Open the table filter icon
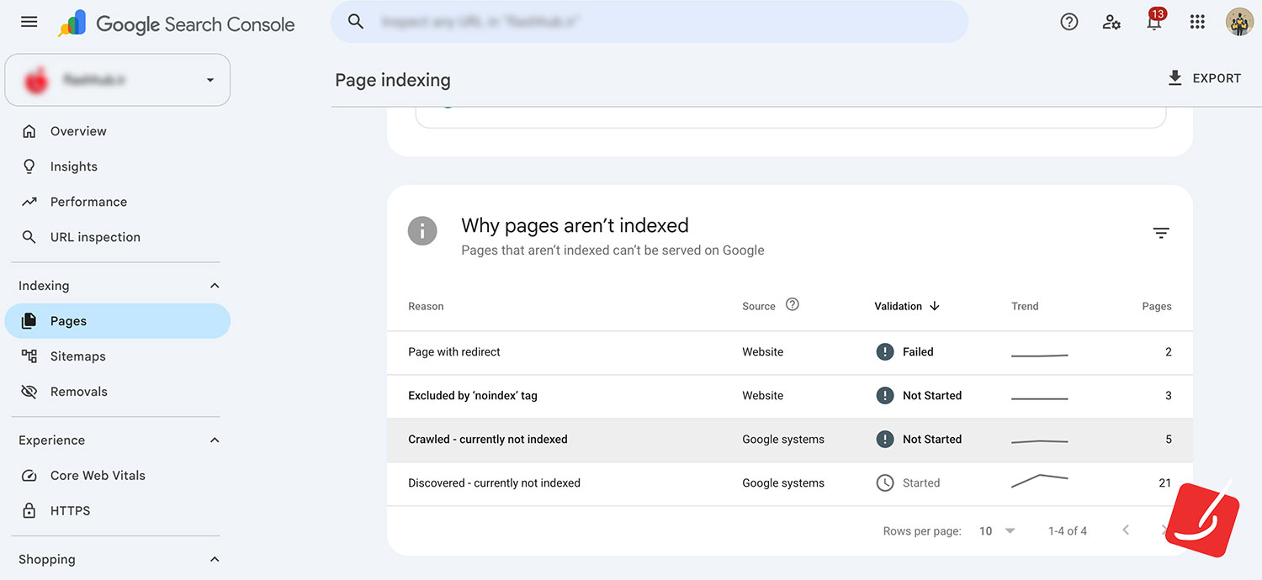Image resolution: width=1262 pixels, height=580 pixels. [x=1161, y=233]
